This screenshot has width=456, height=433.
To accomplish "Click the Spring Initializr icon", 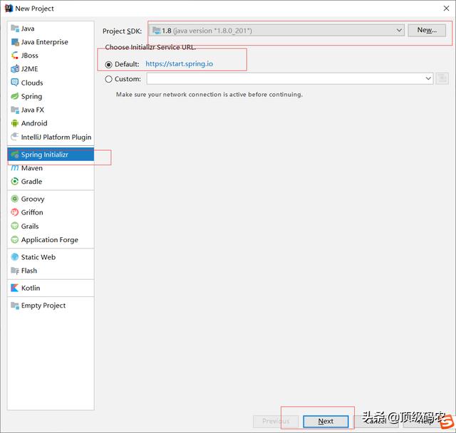I will [15, 155].
